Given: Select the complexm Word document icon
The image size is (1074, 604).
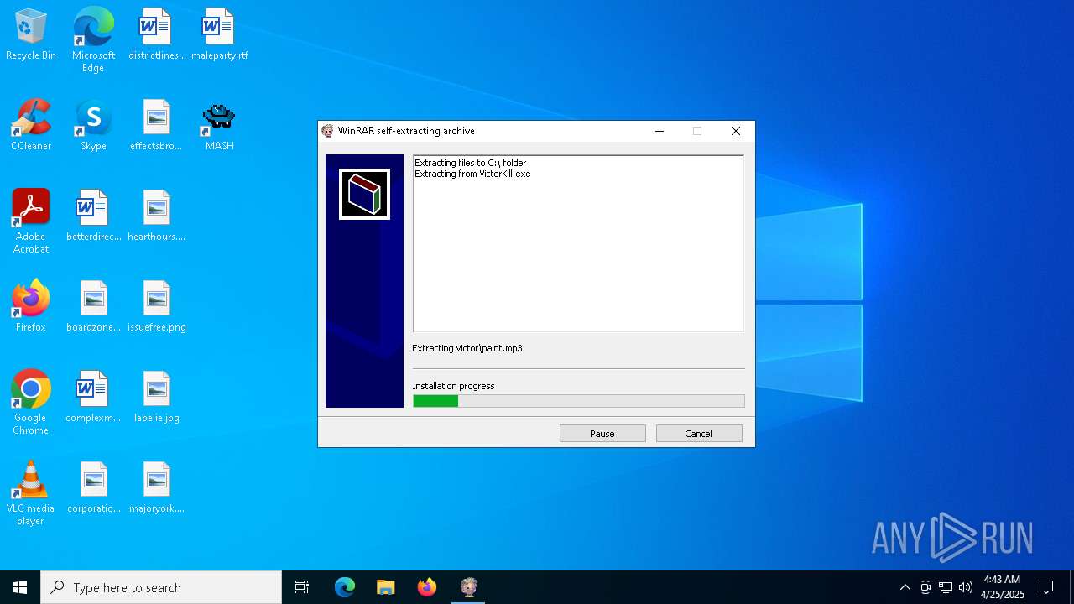Looking at the screenshot, I should (93, 398).
